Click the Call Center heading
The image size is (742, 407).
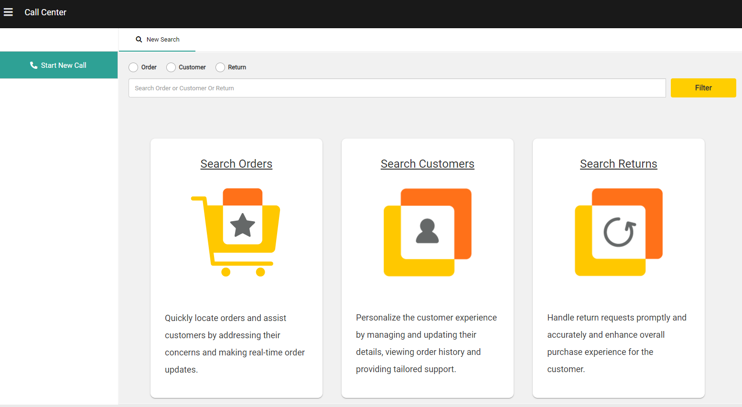(x=45, y=12)
